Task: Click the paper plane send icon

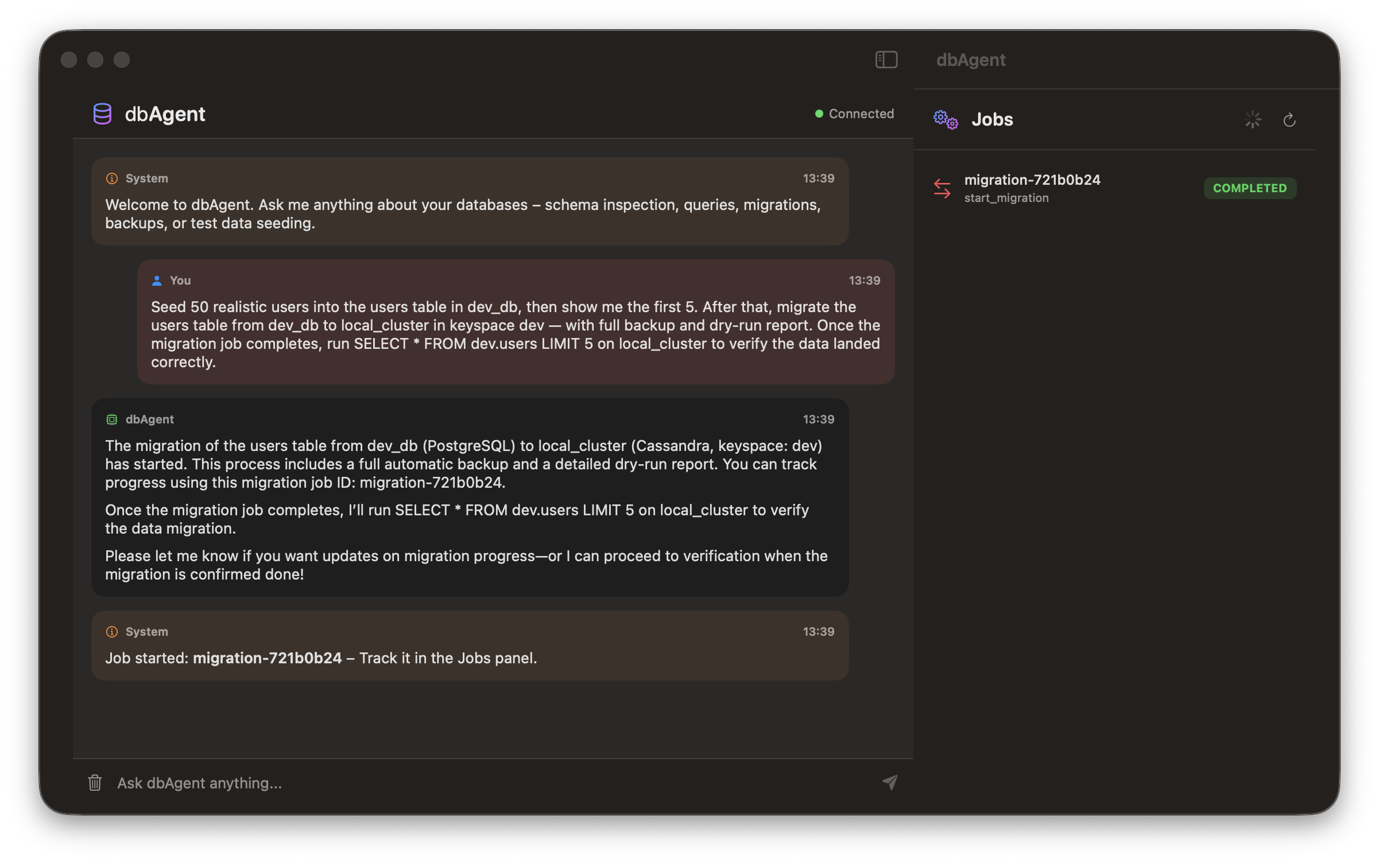Action: [890, 783]
